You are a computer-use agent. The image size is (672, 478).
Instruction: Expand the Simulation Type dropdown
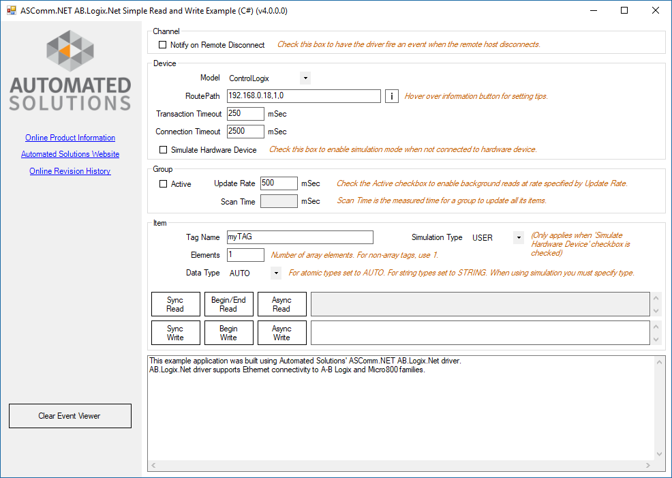519,237
